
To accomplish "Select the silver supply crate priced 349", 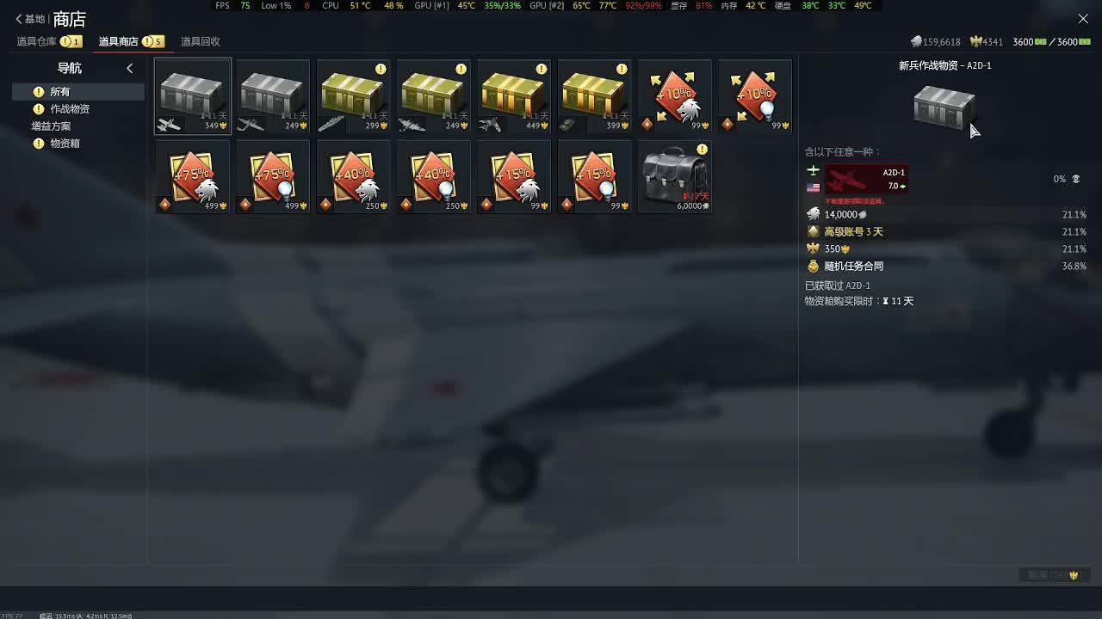I will point(193,96).
